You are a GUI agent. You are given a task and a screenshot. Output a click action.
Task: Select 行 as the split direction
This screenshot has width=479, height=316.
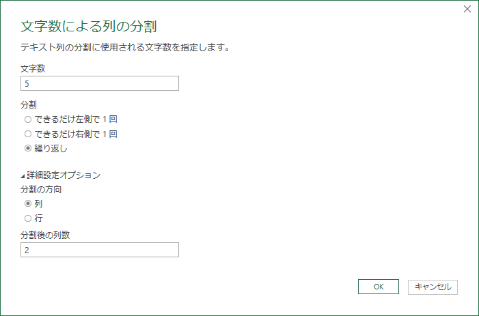point(28,218)
